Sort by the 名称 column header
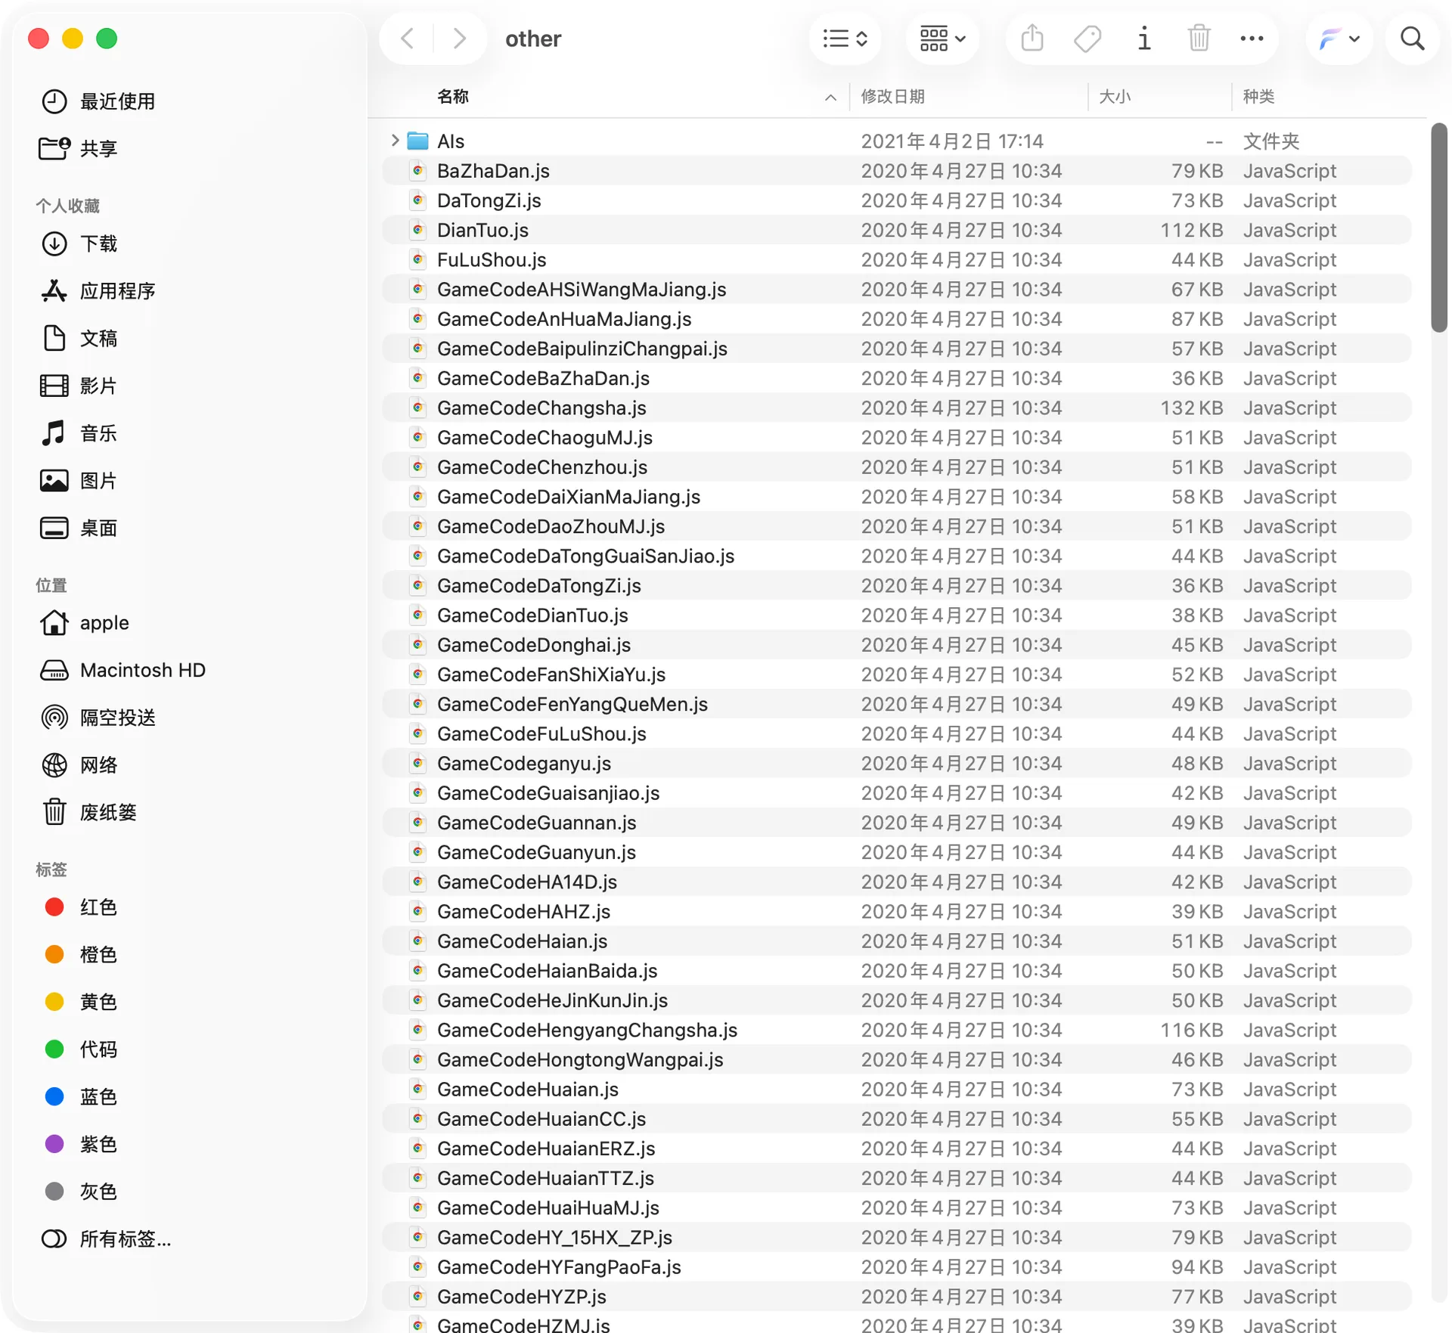Viewport: 1452px width, 1333px height. pos(452,97)
